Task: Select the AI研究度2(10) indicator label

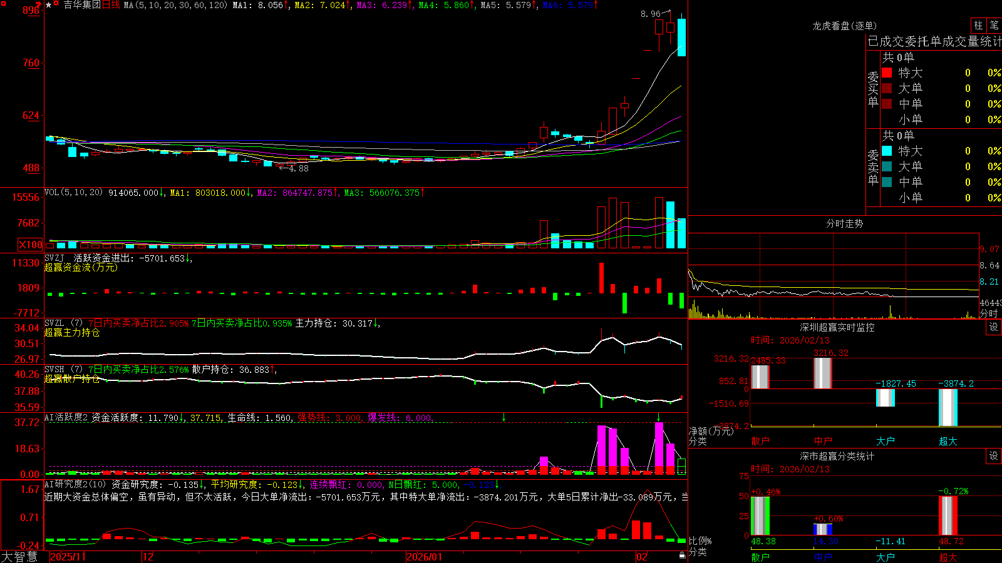Action: pyautogui.click(x=76, y=484)
